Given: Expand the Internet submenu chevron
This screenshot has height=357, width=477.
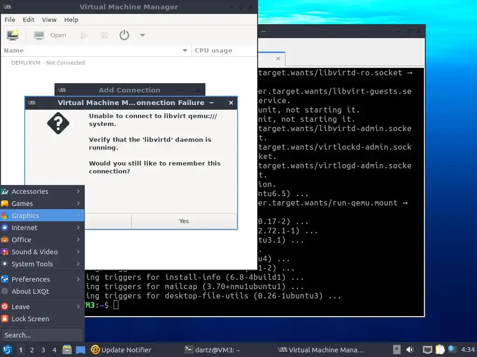Looking at the screenshot, I should coord(78,228).
